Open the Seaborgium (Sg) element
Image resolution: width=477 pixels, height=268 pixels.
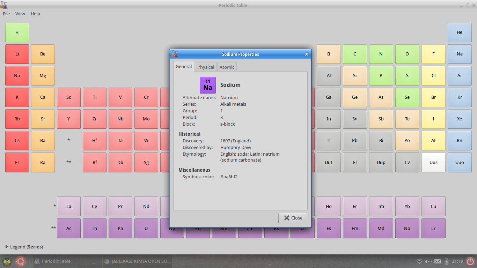tap(146, 163)
